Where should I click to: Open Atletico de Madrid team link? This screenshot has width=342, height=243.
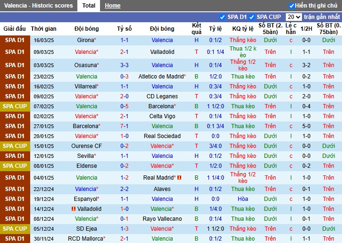[162, 77]
